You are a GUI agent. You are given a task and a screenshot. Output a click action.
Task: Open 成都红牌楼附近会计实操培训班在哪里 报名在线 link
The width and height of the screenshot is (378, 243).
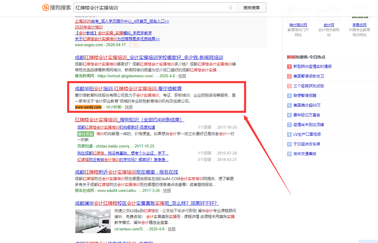(126, 172)
